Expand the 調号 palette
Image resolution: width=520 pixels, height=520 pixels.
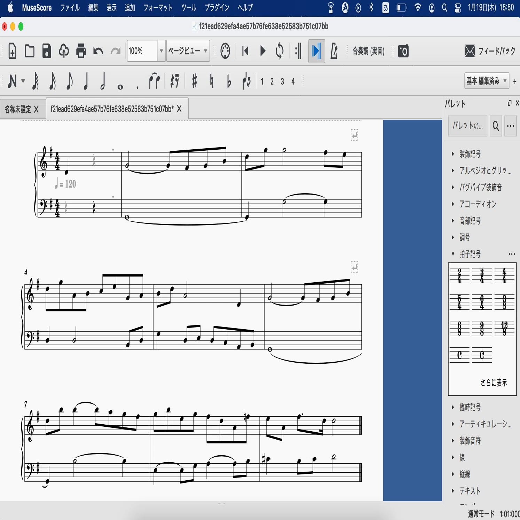pos(465,237)
